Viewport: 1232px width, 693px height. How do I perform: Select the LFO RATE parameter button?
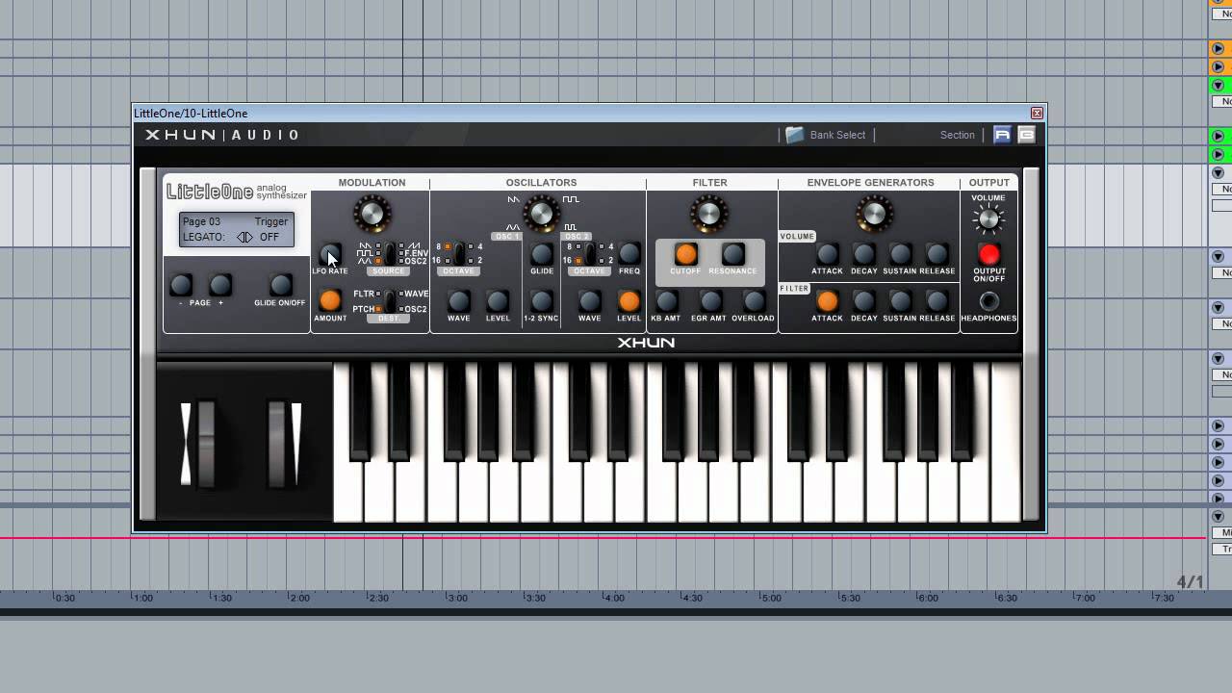click(x=330, y=255)
